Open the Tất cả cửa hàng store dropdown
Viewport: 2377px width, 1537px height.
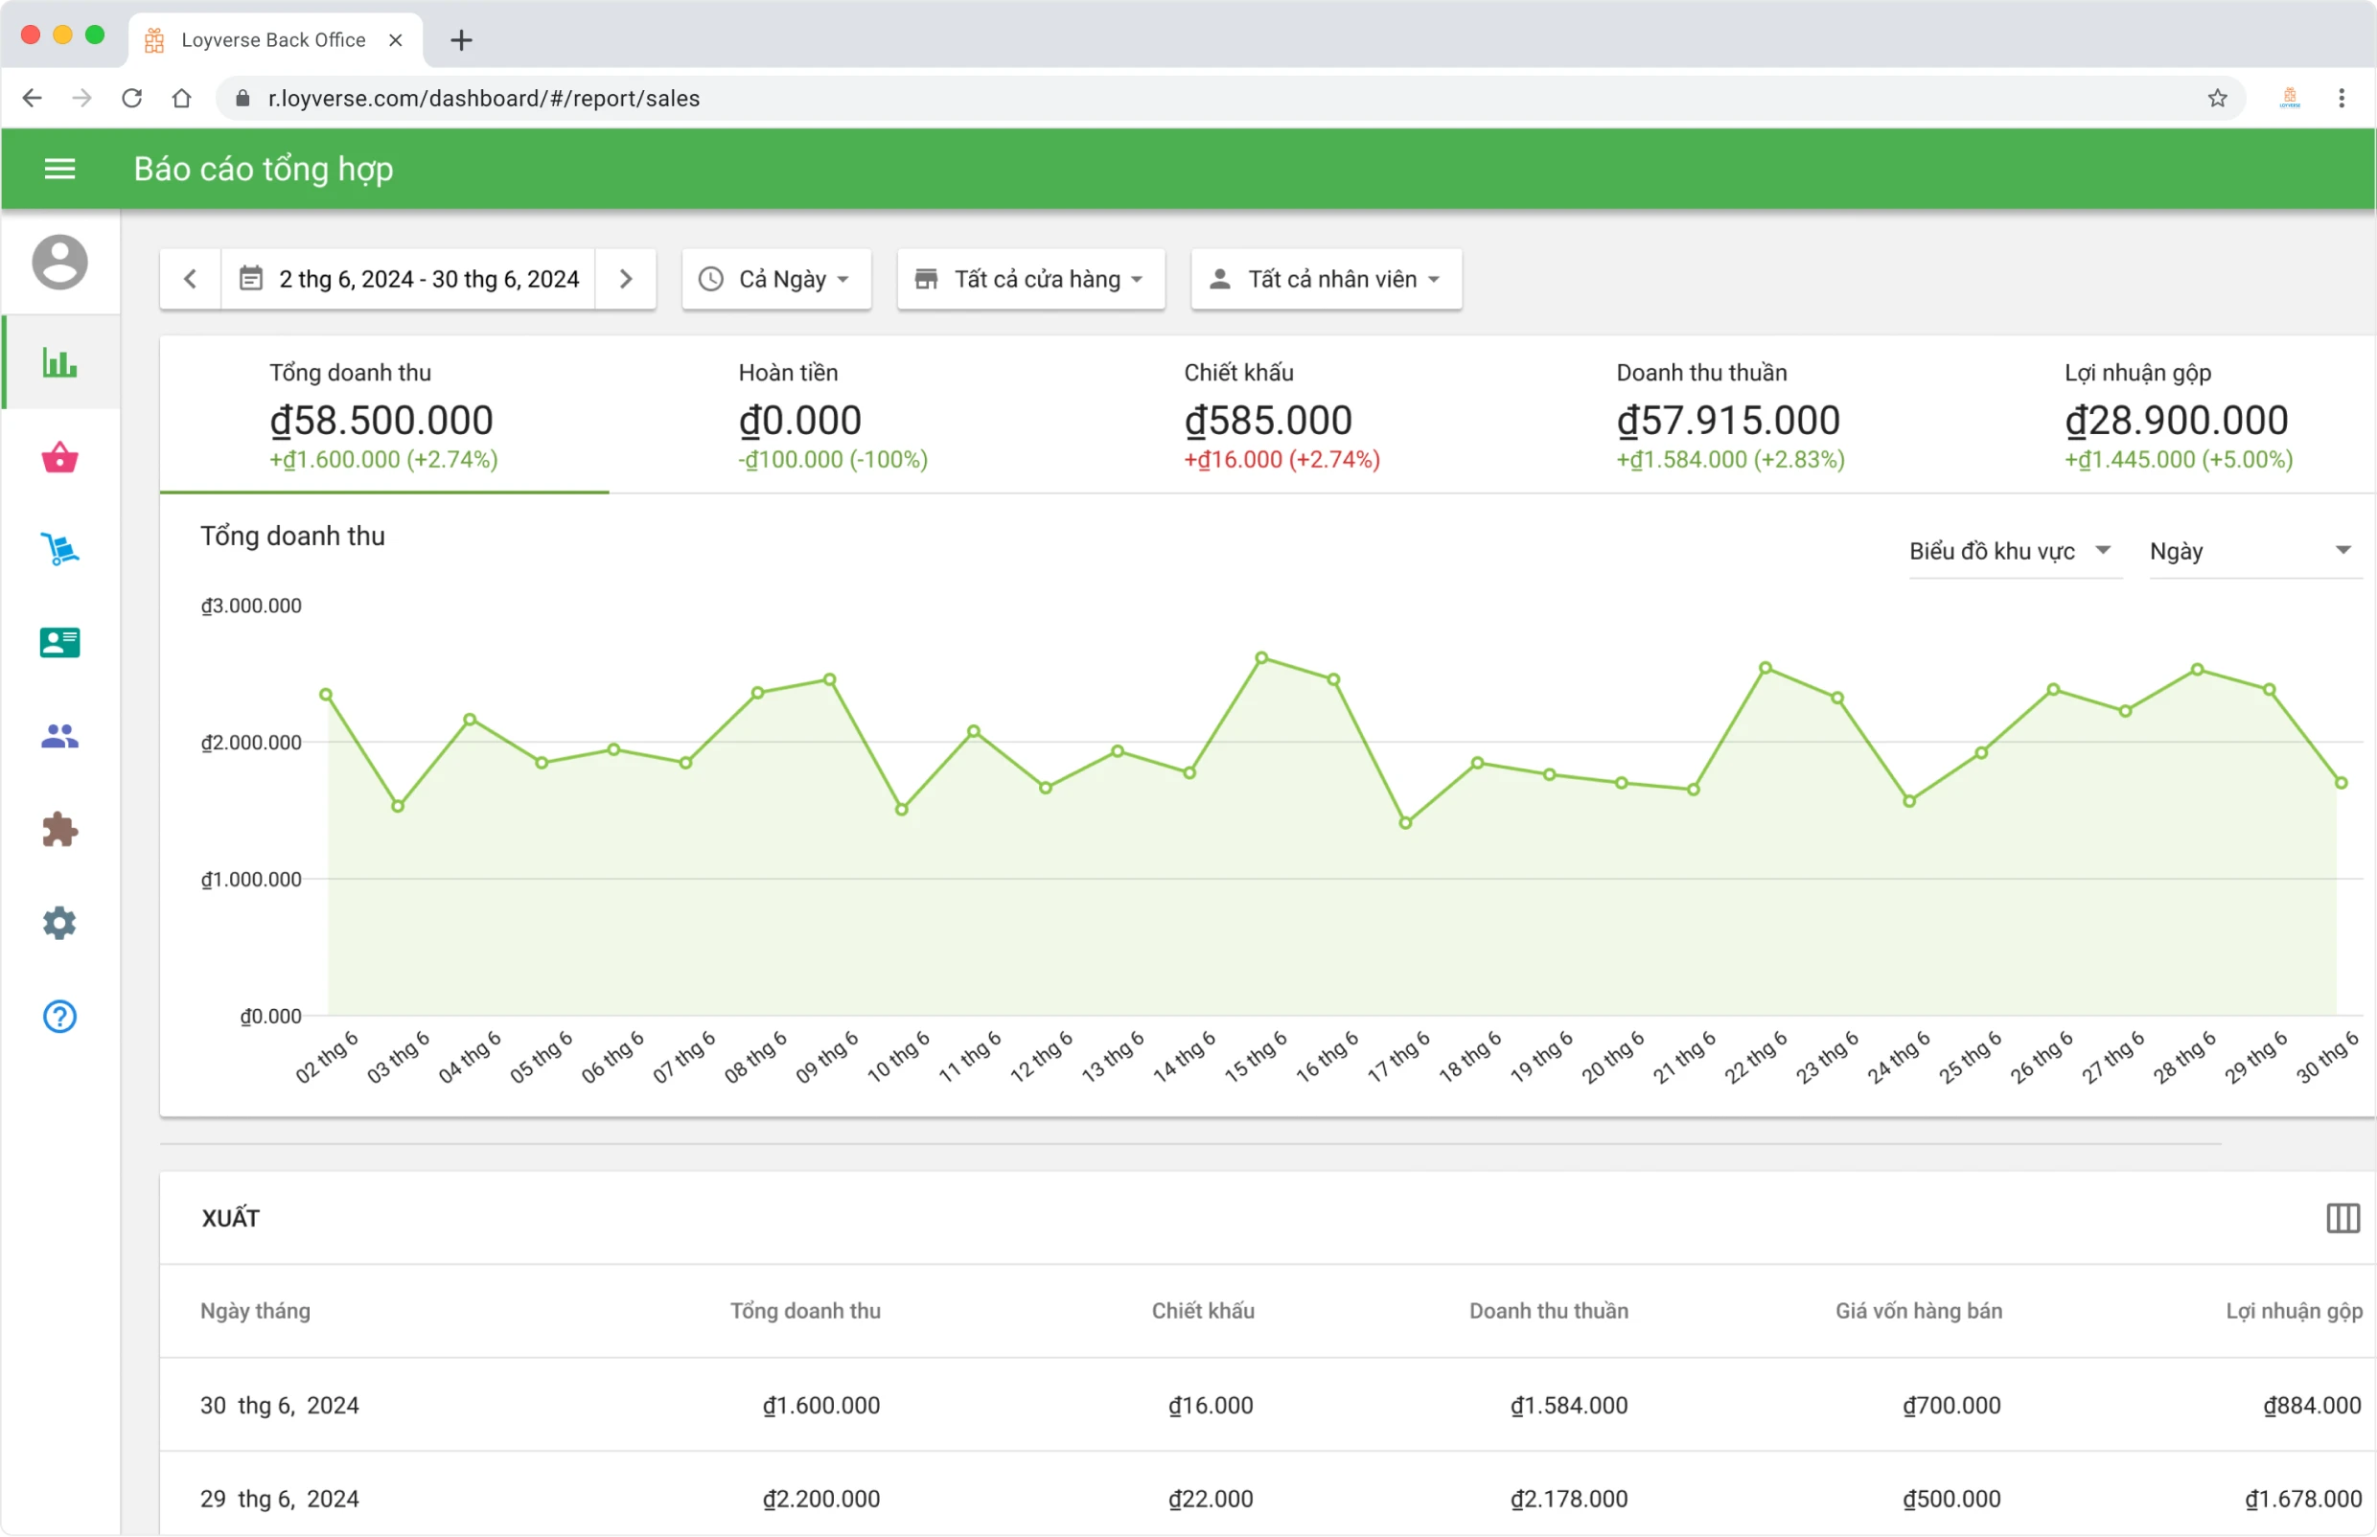pyautogui.click(x=1030, y=280)
